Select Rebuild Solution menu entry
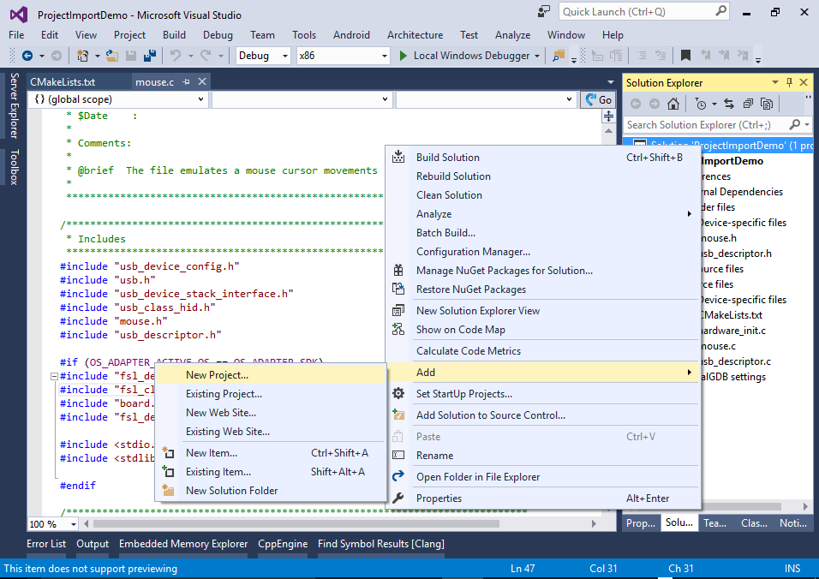Viewport: 819px width, 579px height. pyautogui.click(x=542, y=176)
